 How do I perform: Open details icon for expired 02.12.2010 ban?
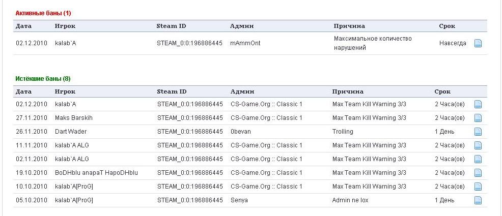(x=478, y=105)
